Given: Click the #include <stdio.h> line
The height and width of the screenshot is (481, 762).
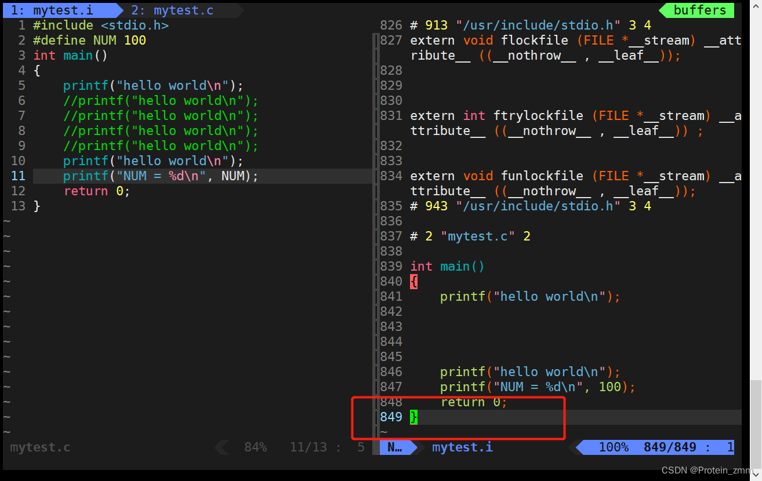Looking at the screenshot, I should [x=101, y=25].
